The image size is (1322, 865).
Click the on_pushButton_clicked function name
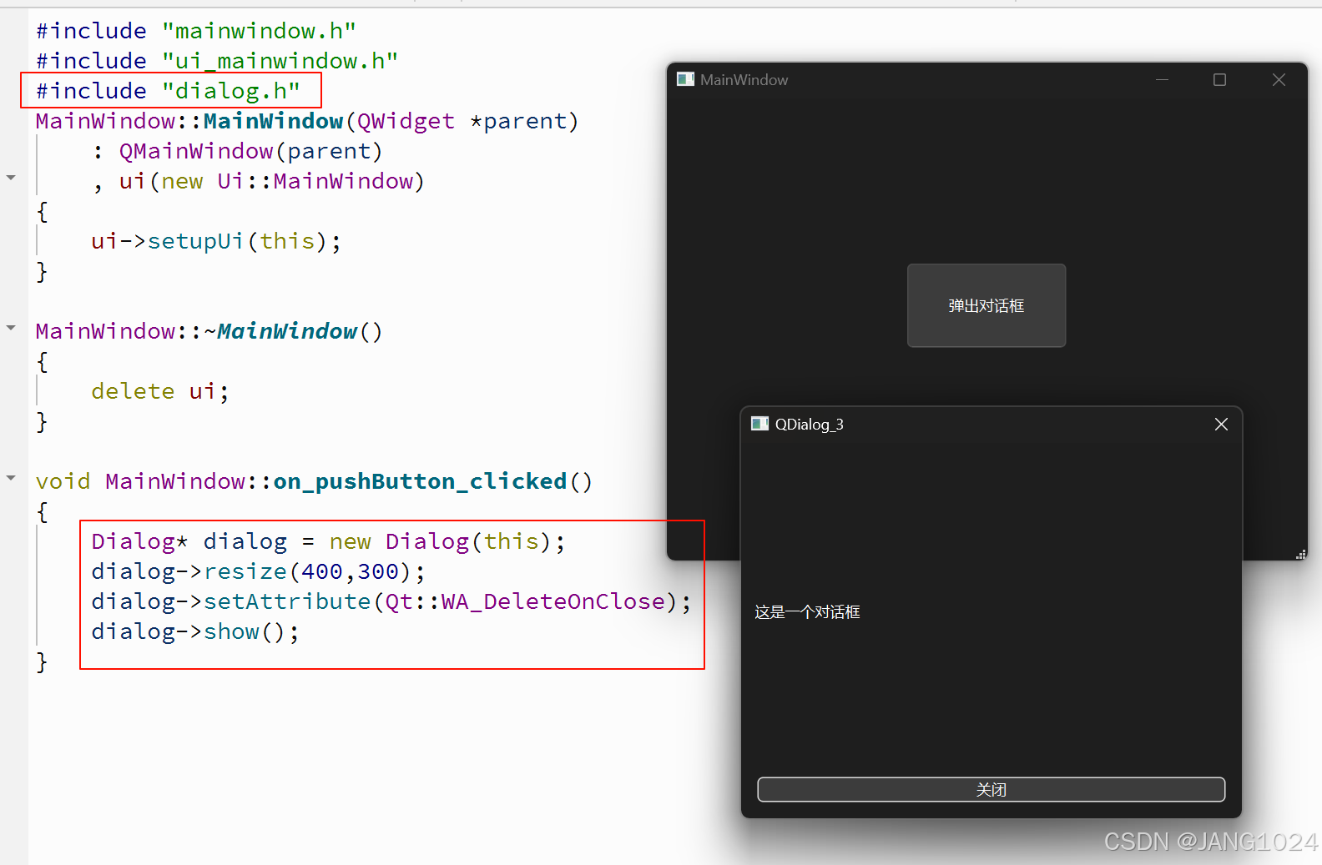pyautogui.click(x=420, y=481)
